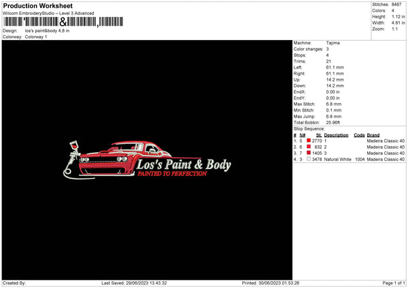Screen dimensions: 408x288
Task: Click the Stitches value 8487
Action: coord(396,5)
